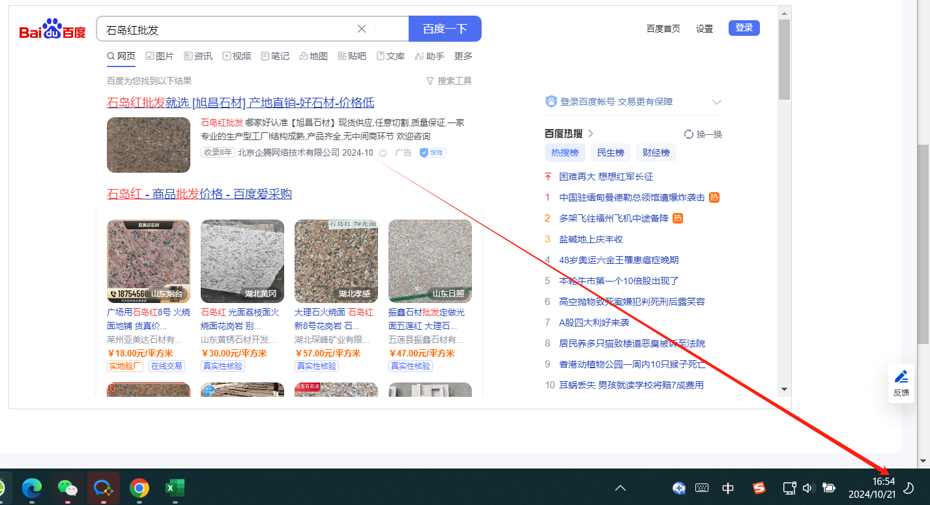Switch to the 图片 search tab
The height and width of the screenshot is (505, 930).
[160, 56]
